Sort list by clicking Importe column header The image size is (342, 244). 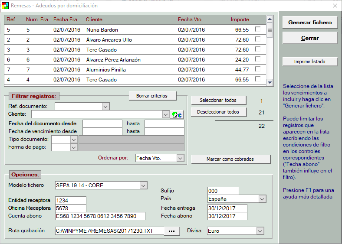point(240,20)
